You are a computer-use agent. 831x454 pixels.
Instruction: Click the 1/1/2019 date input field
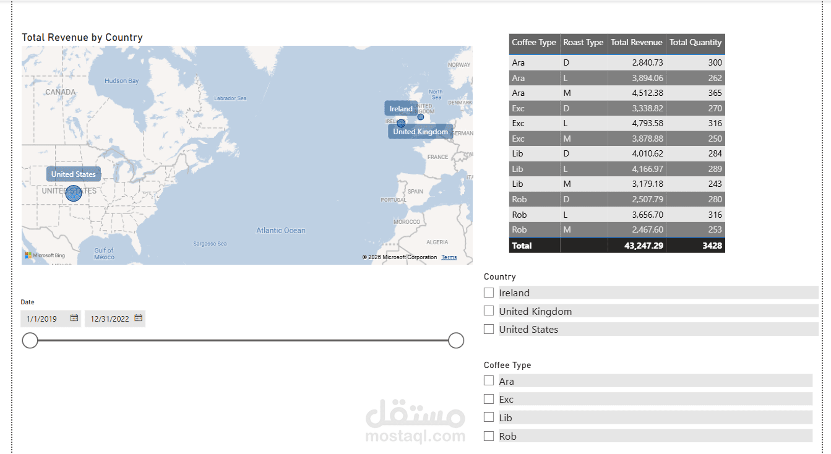pos(43,319)
